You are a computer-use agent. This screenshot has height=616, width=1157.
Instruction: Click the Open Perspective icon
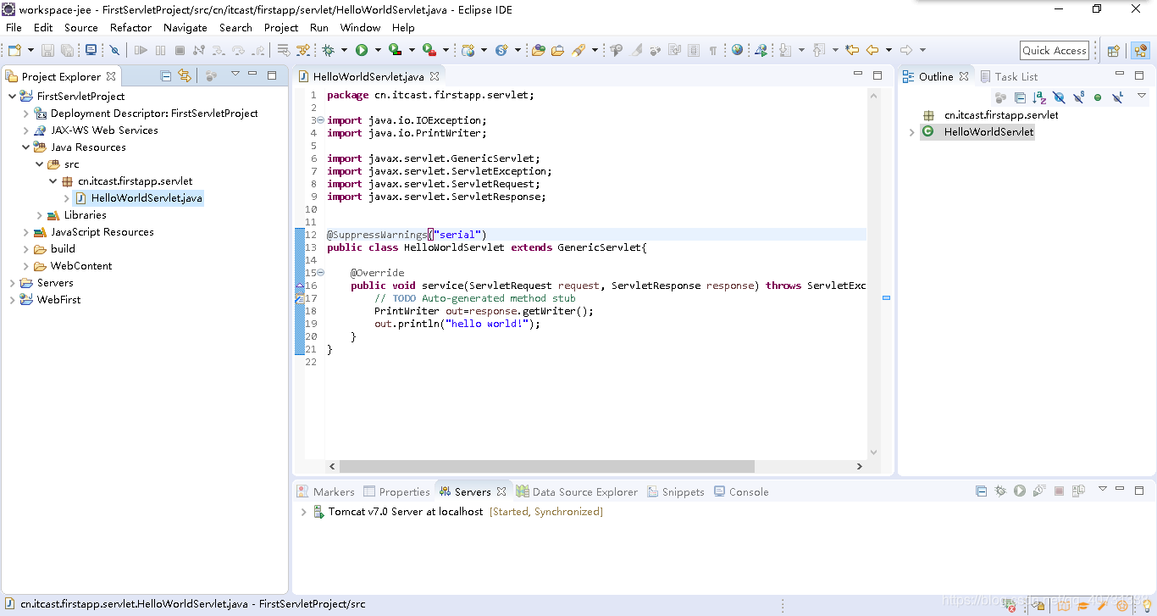coord(1114,50)
